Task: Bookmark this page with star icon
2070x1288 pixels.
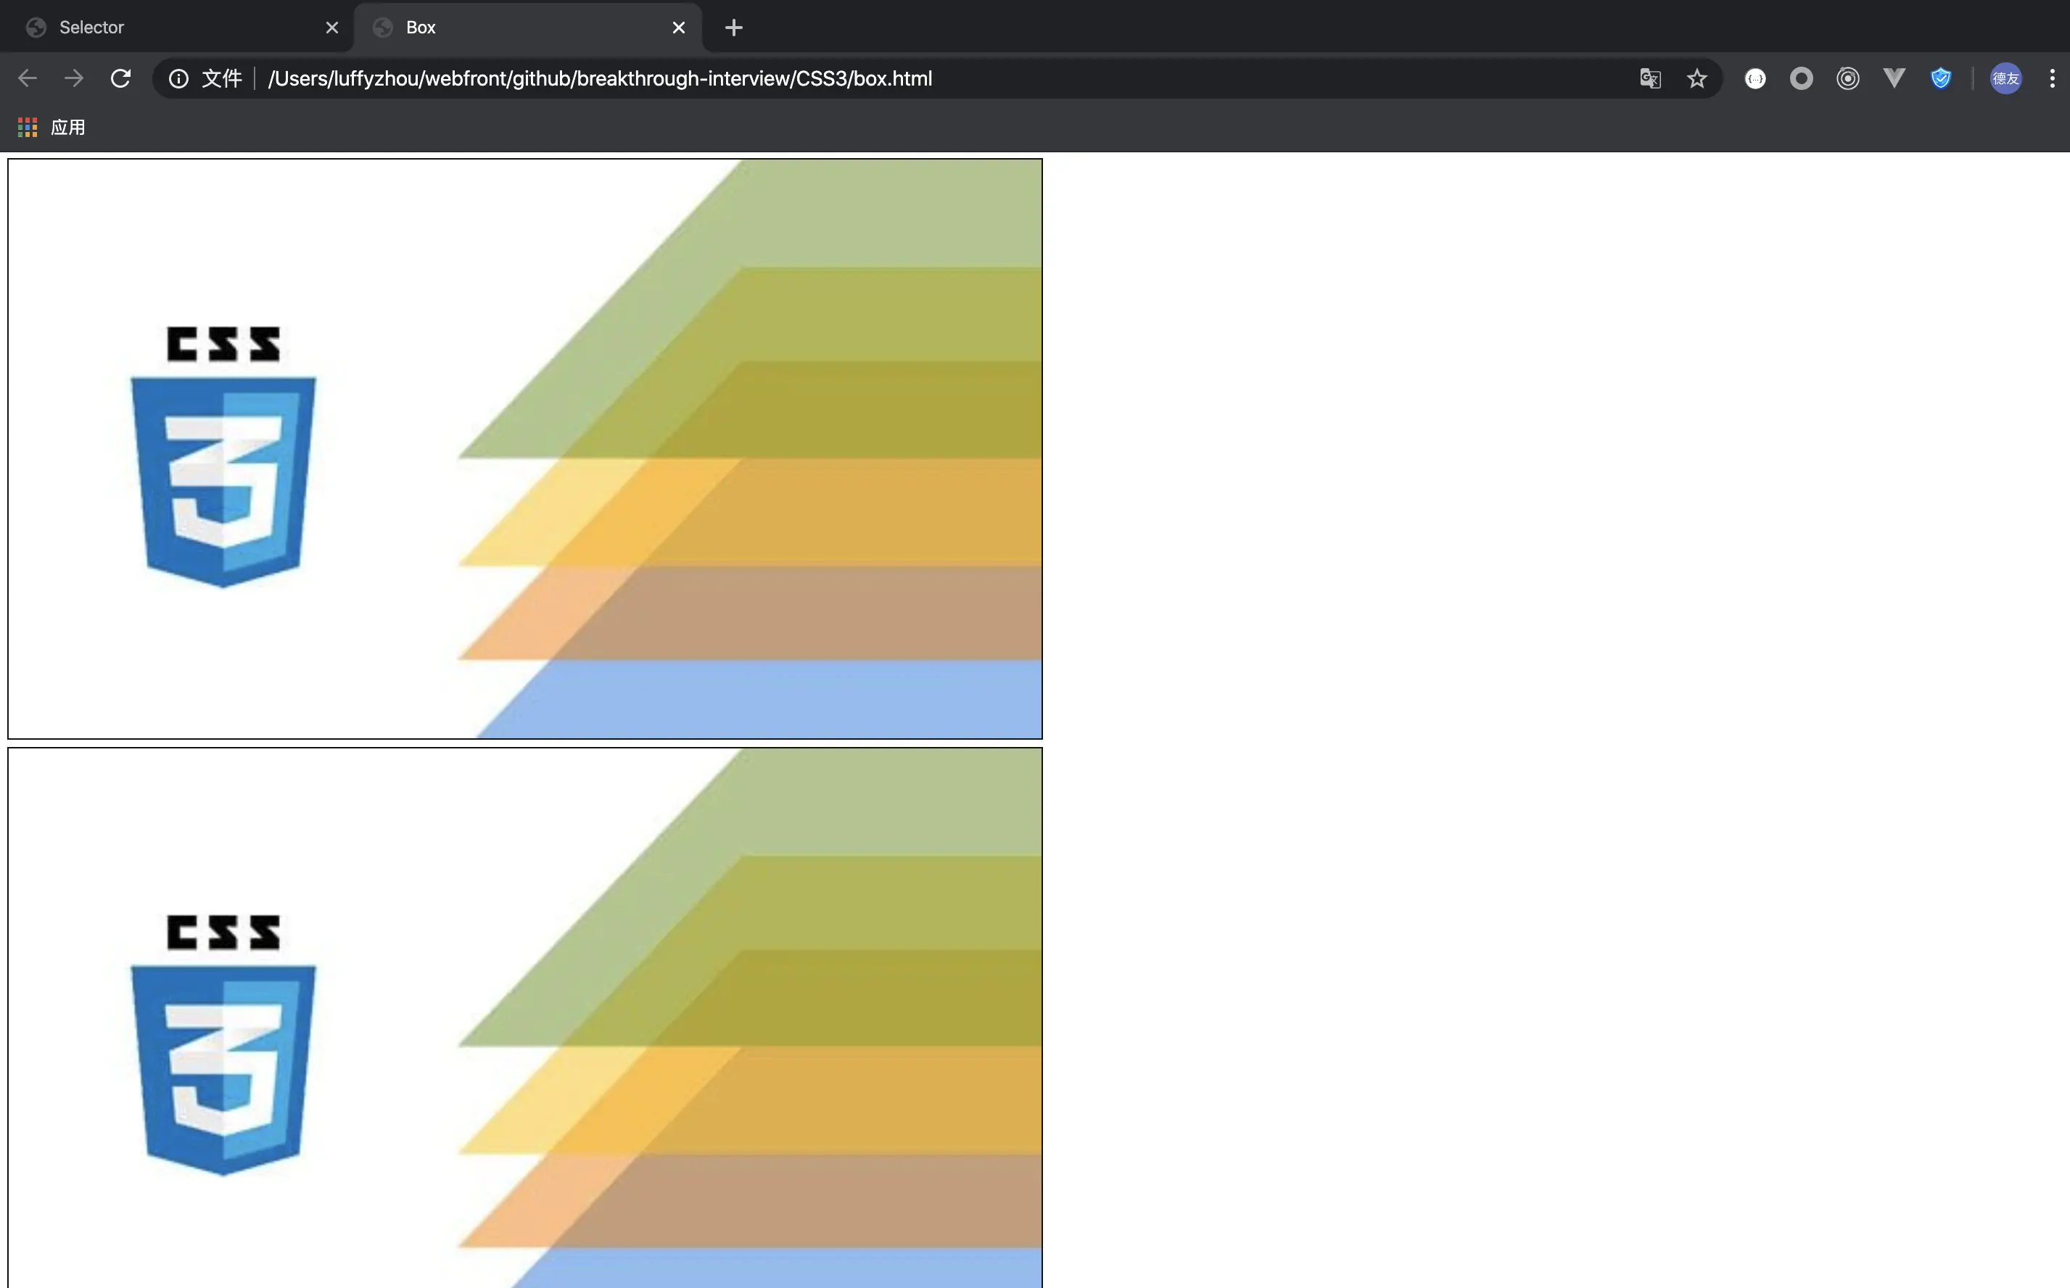Action: point(1697,78)
